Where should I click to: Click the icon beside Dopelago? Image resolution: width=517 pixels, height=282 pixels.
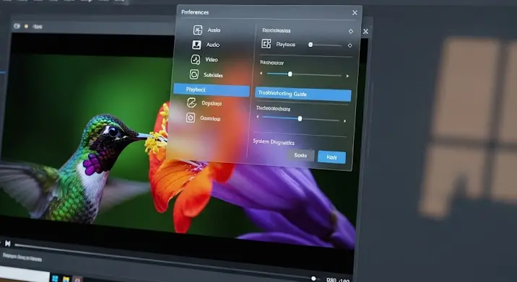point(191,103)
